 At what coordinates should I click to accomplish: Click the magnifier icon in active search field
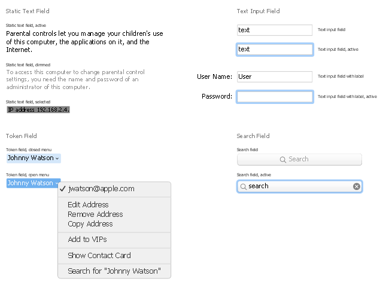tap(244, 186)
